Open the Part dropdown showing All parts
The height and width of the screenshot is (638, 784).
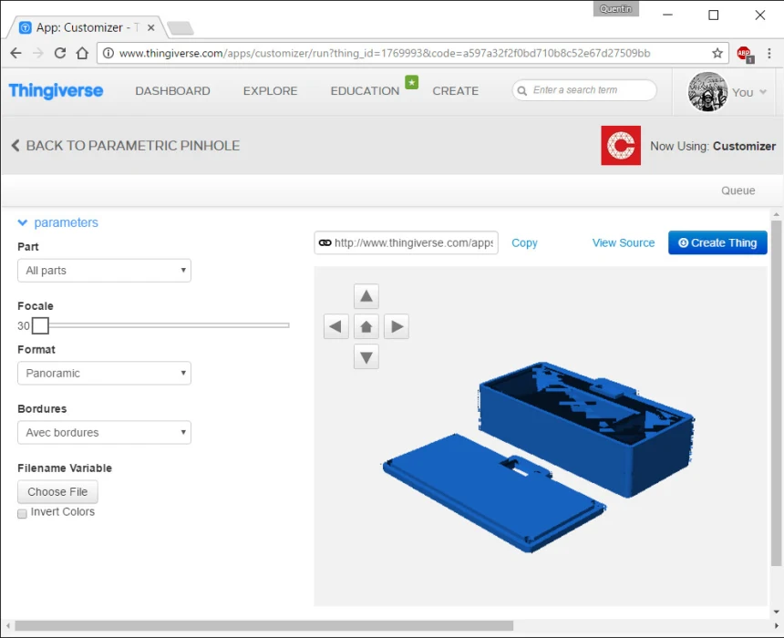coord(103,270)
